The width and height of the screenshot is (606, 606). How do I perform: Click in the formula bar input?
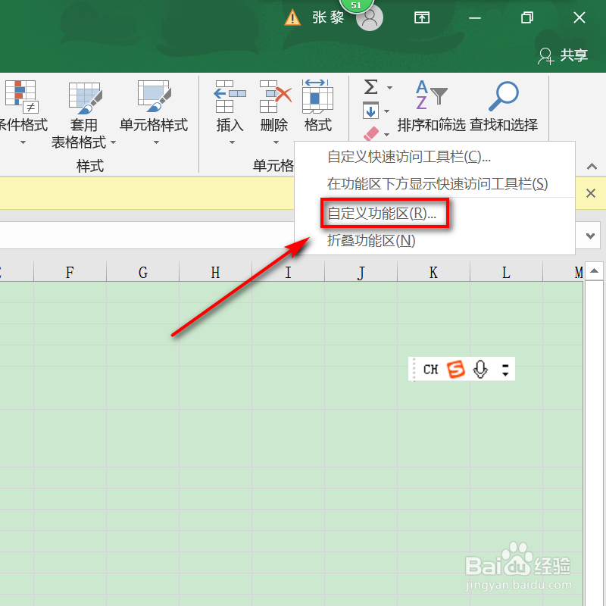tap(147, 235)
